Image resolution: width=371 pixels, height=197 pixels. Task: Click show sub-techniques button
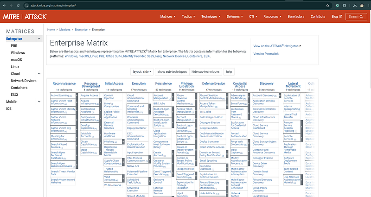click(x=172, y=72)
